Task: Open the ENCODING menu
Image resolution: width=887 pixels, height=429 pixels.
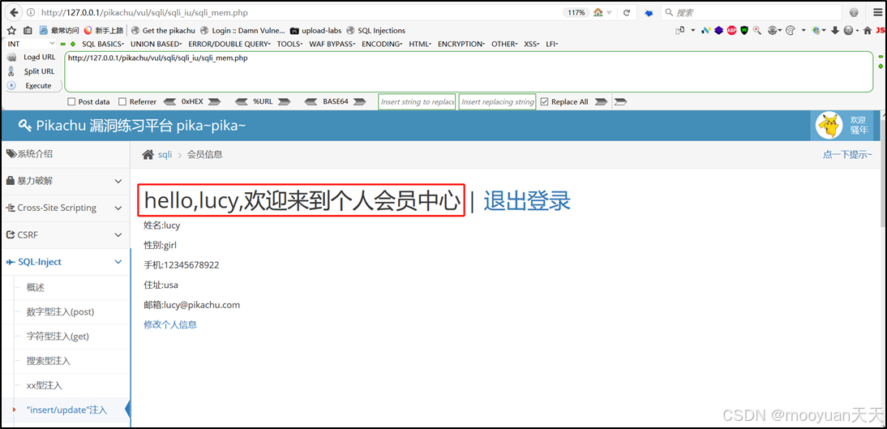Action: [382, 44]
